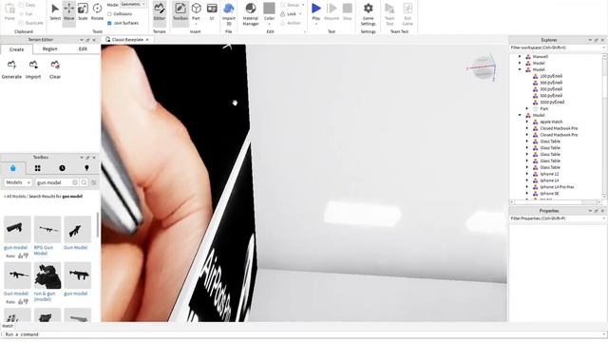The height and width of the screenshot is (342, 608).
Task: Select the run & gun model thumbnail
Action: 47,275
